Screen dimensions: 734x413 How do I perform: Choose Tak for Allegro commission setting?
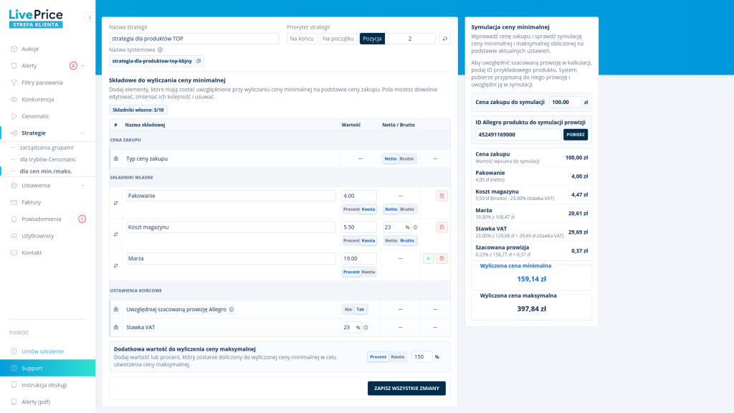pos(360,310)
